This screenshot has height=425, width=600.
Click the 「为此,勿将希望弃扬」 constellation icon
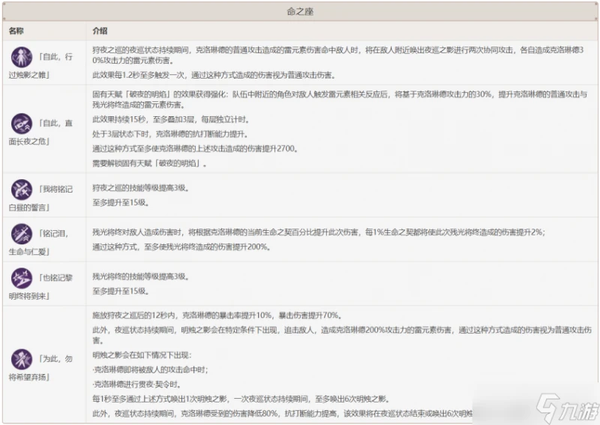click(x=22, y=359)
